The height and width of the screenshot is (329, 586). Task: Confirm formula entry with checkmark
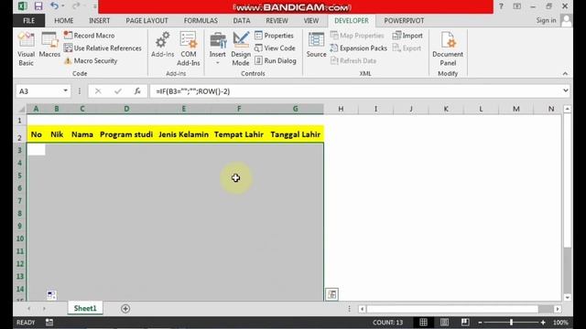118,91
